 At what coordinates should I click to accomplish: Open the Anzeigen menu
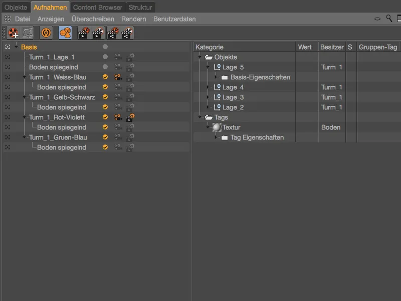click(x=51, y=19)
